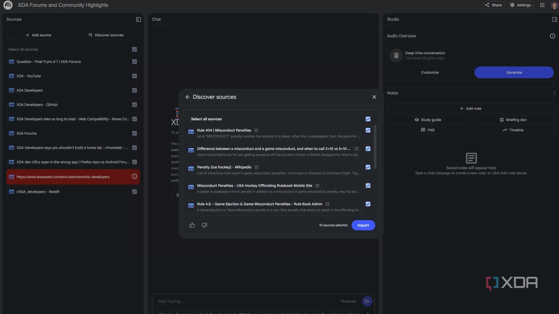Open Settings

[x=520, y=5]
